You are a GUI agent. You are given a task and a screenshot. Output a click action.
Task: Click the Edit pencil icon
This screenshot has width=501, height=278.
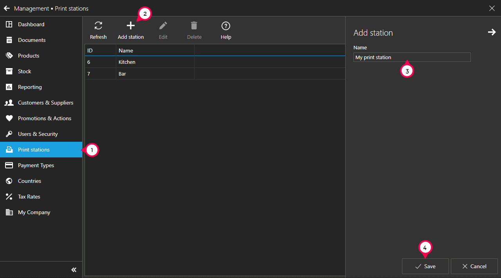click(x=163, y=26)
